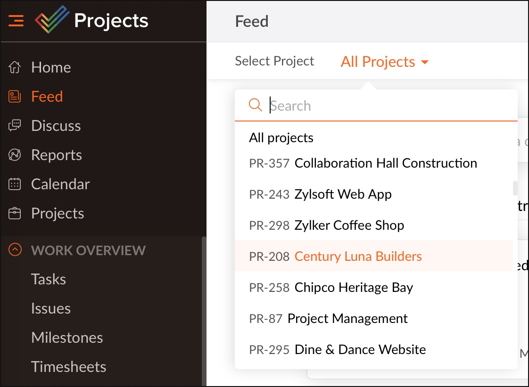
Task: Click the Reports chart icon
Action: pyautogui.click(x=15, y=155)
